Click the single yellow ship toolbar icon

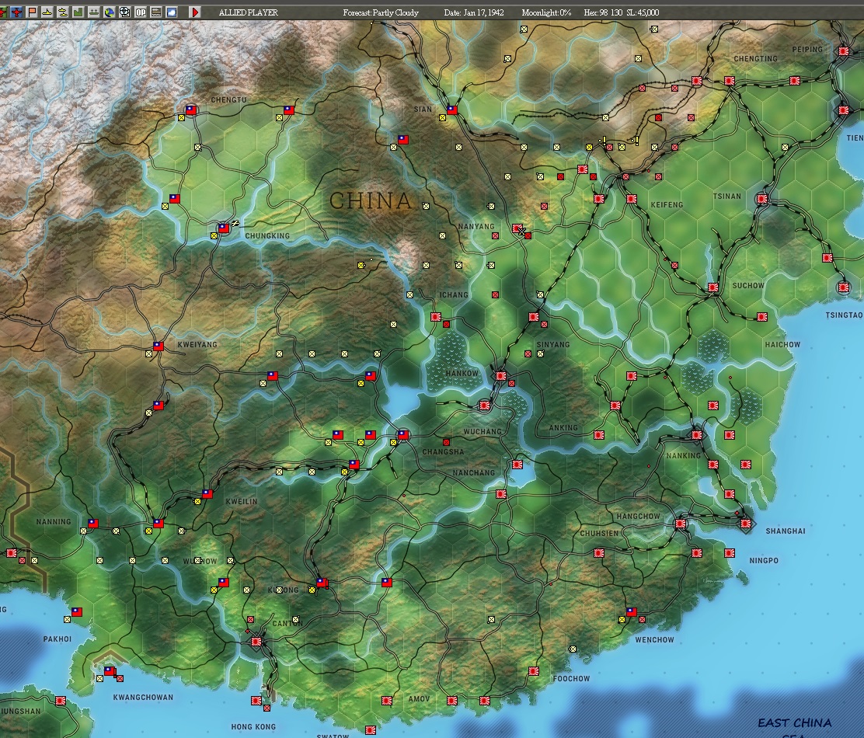click(x=48, y=12)
